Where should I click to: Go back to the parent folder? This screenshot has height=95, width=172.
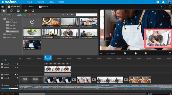tap(32, 22)
